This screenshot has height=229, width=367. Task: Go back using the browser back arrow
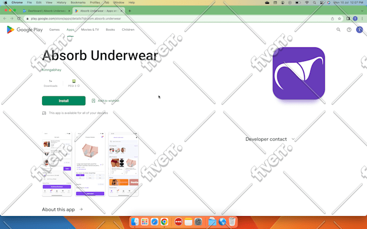point(5,18)
